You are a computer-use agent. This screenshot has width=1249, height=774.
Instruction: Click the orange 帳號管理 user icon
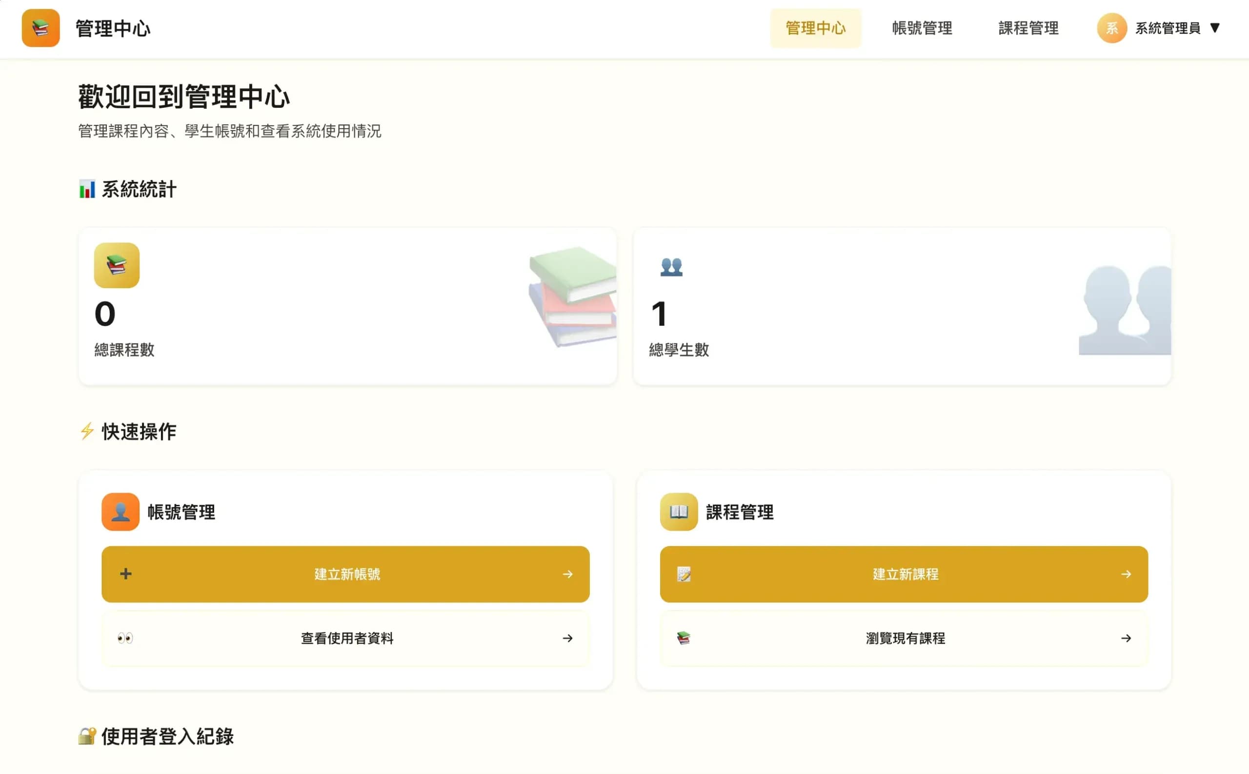121,512
